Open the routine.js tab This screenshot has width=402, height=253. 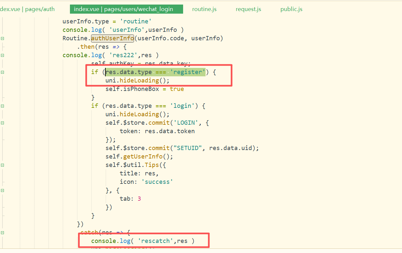coord(204,9)
